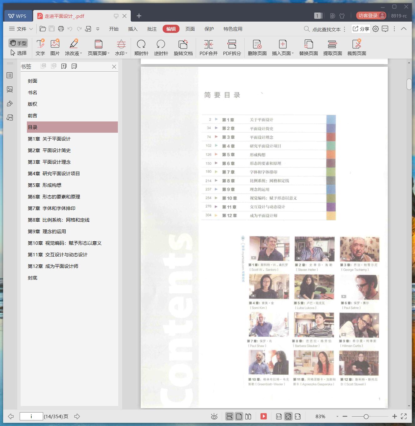
Task: Open the zoom percentage dropdown
Action: point(337,416)
